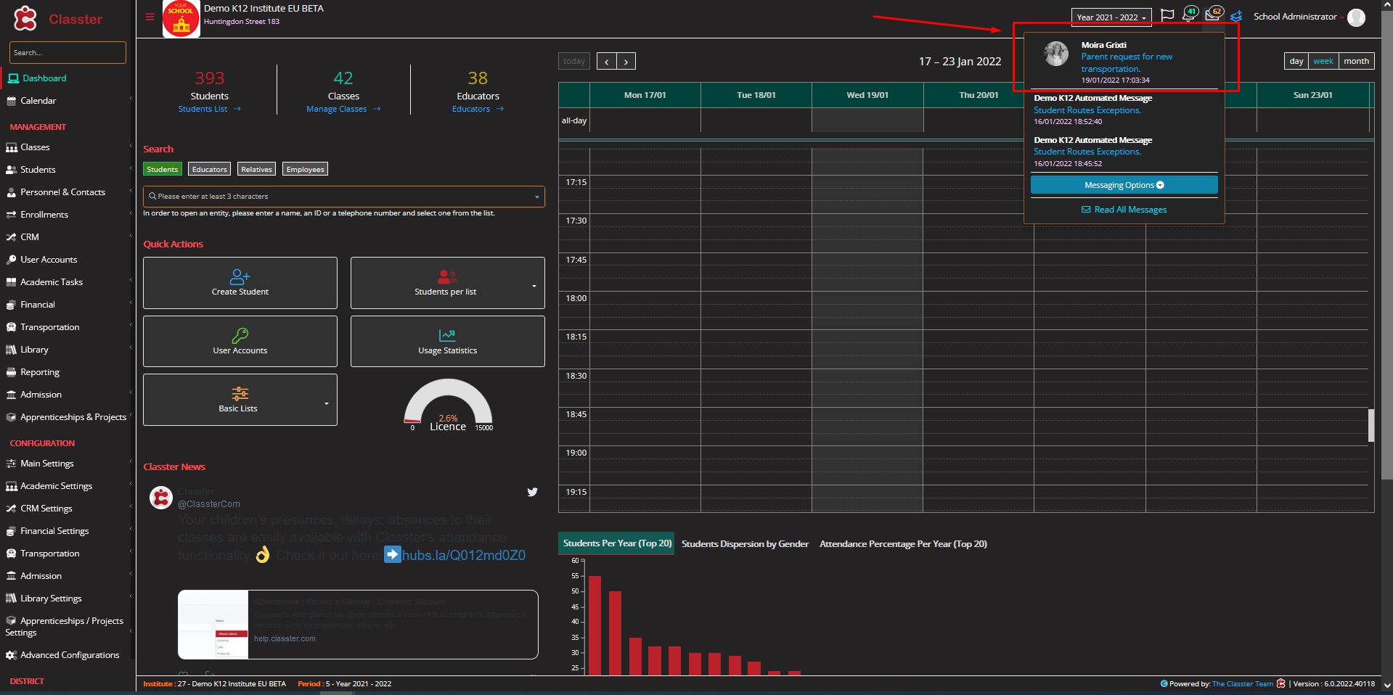The width and height of the screenshot is (1393, 695).
Task: Select the Educators search filter
Action: tap(209, 169)
